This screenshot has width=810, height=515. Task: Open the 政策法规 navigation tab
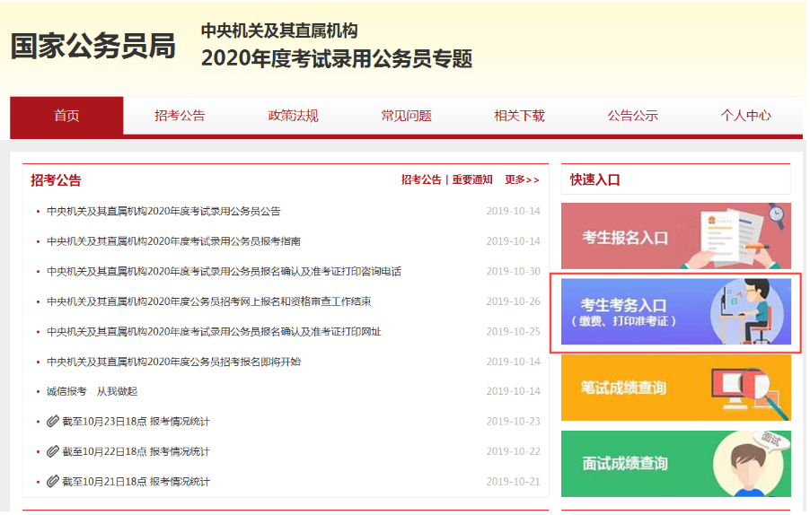[293, 116]
